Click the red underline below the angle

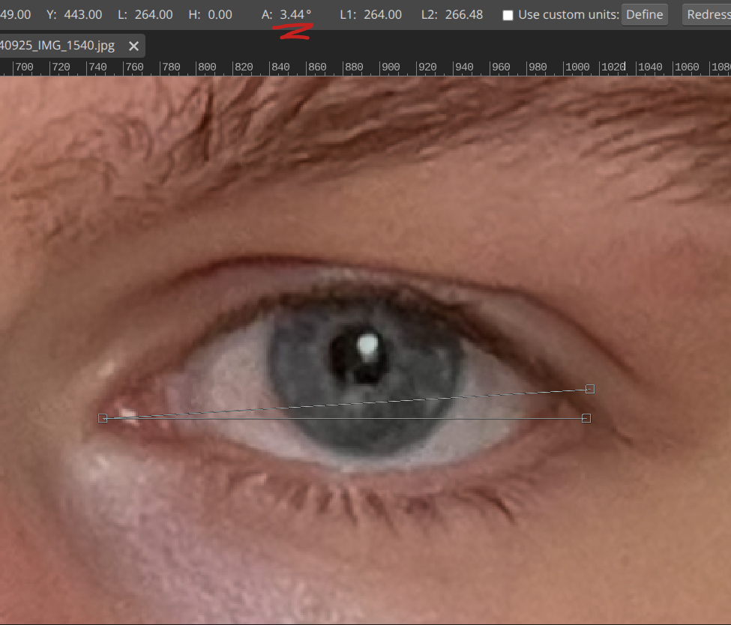pyautogui.click(x=294, y=31)
